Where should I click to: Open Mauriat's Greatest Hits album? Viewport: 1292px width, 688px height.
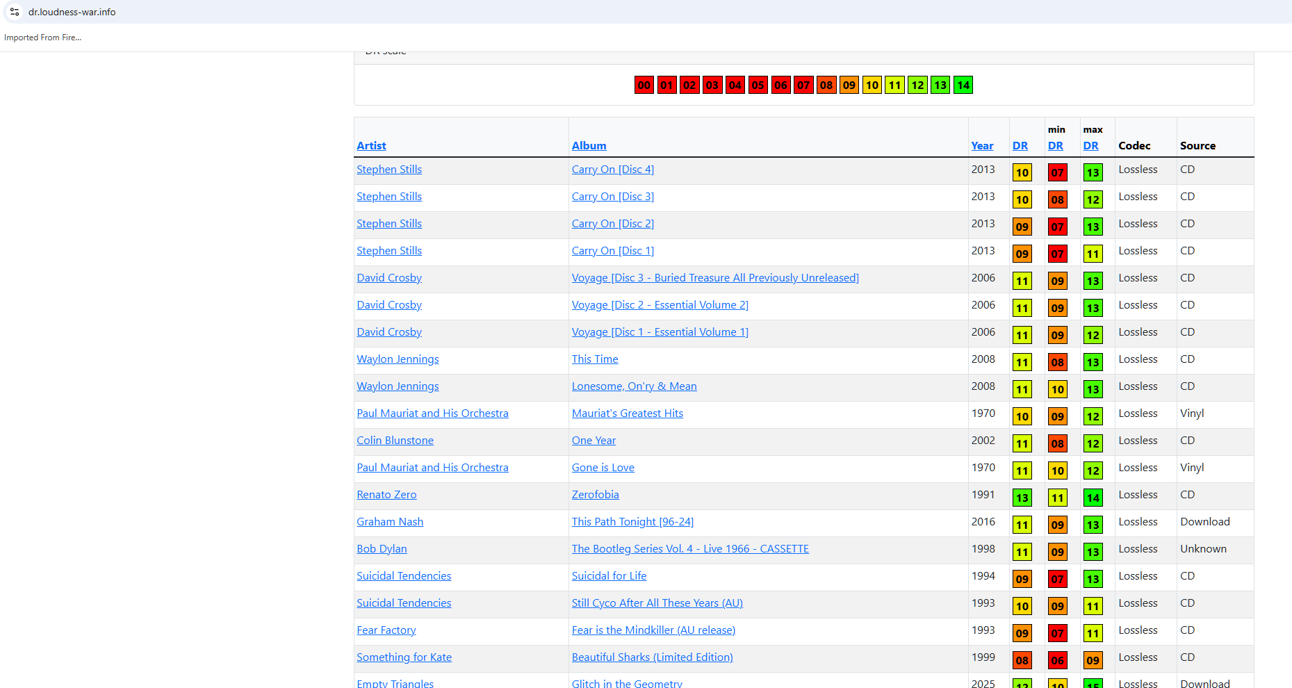tap(627, 413)
